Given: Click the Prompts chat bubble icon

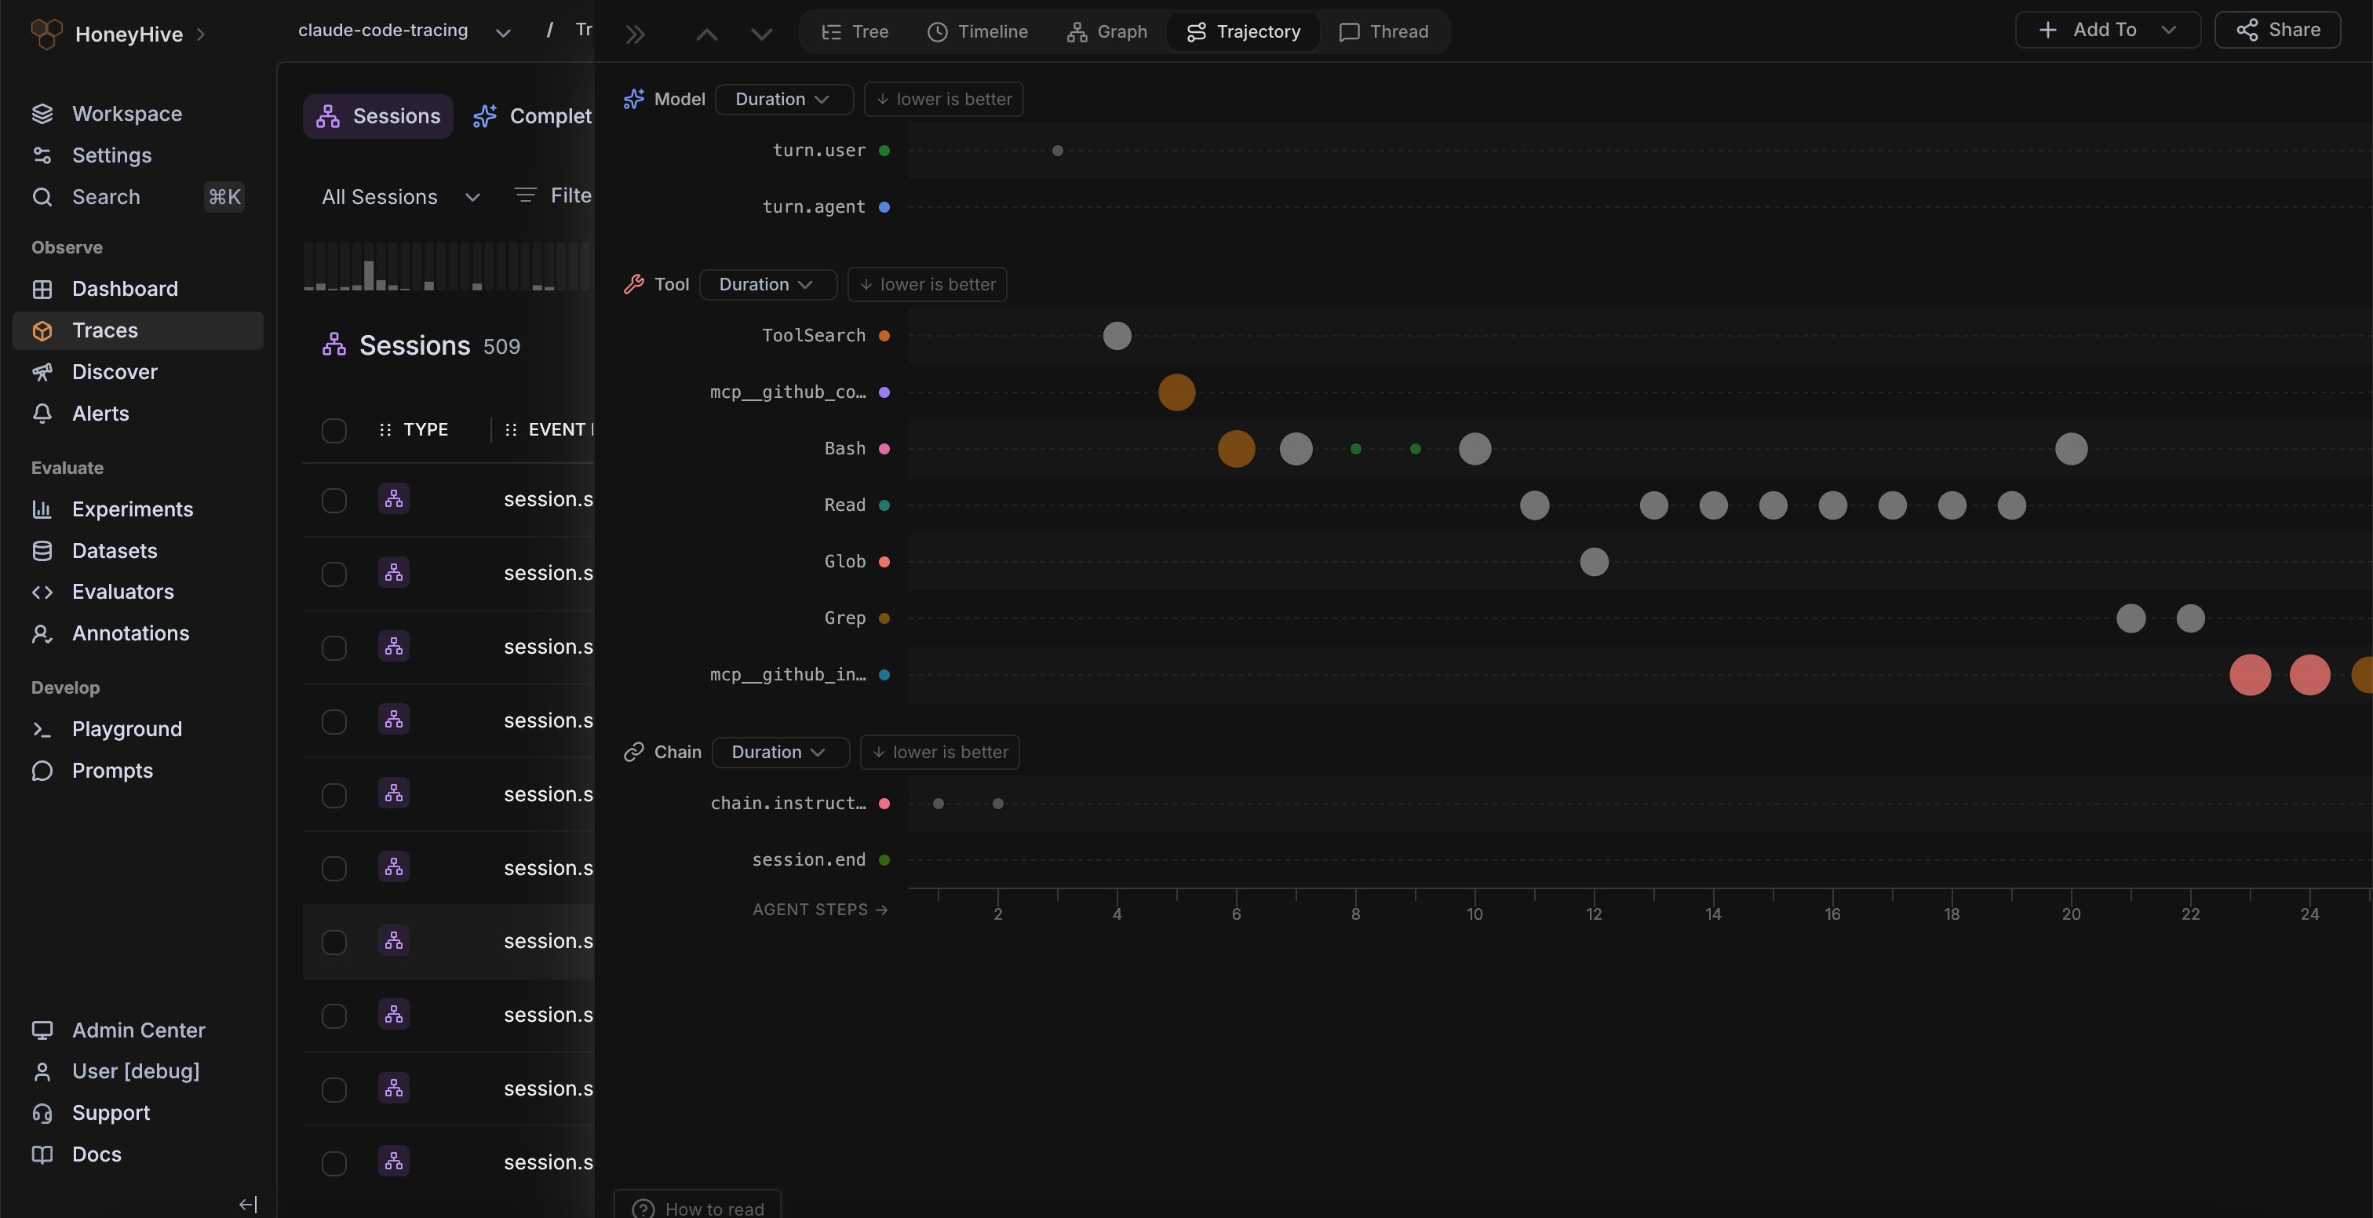Looking at the screenshot, I should pyautogui.click(x=42, y=770).
